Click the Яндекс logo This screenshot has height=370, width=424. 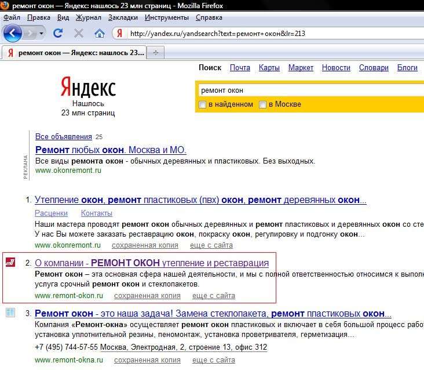88,86
